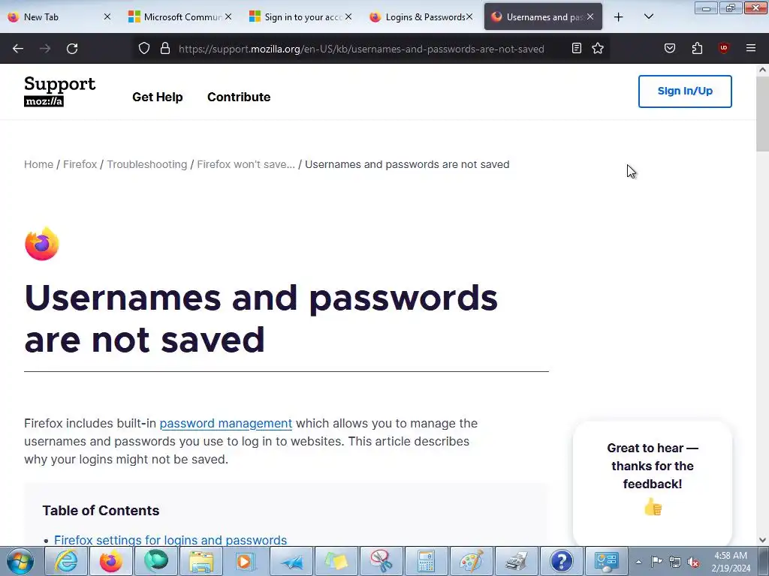Close the Microsoft Community tab

[228, 16]
